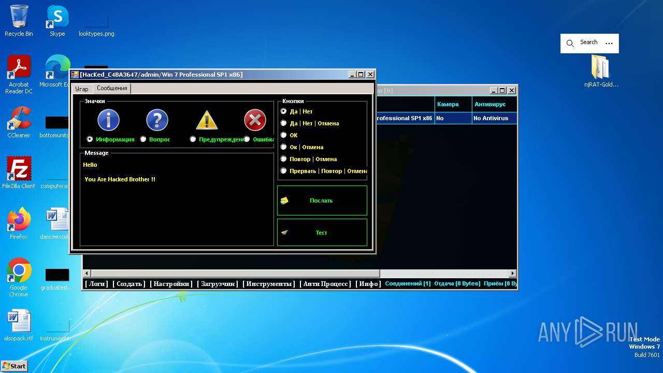Image resolution: width=663 pixels, height=373 pixels.
Task: Click horizontal scrollbar right arrow
Action: 513,273
